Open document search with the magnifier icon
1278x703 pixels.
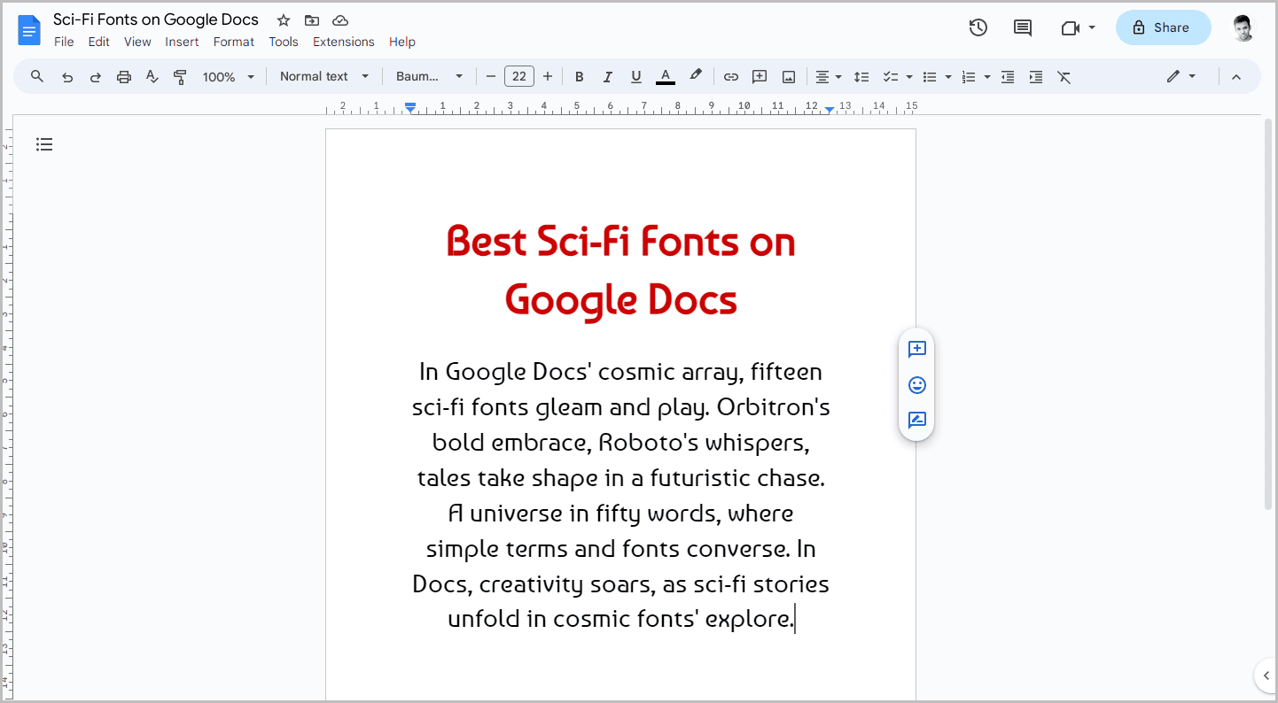click(36, 76)
